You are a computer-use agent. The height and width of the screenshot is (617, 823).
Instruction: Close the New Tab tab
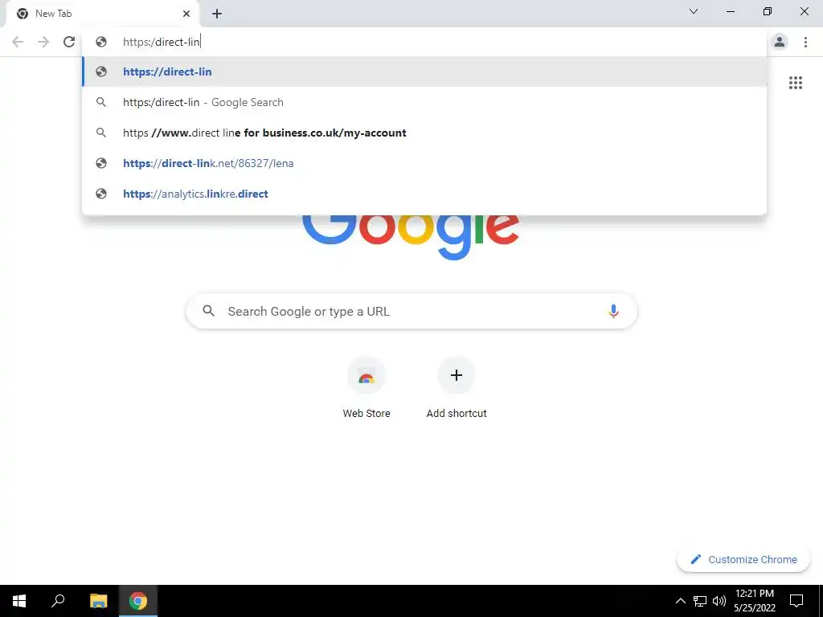coord(186,14)
